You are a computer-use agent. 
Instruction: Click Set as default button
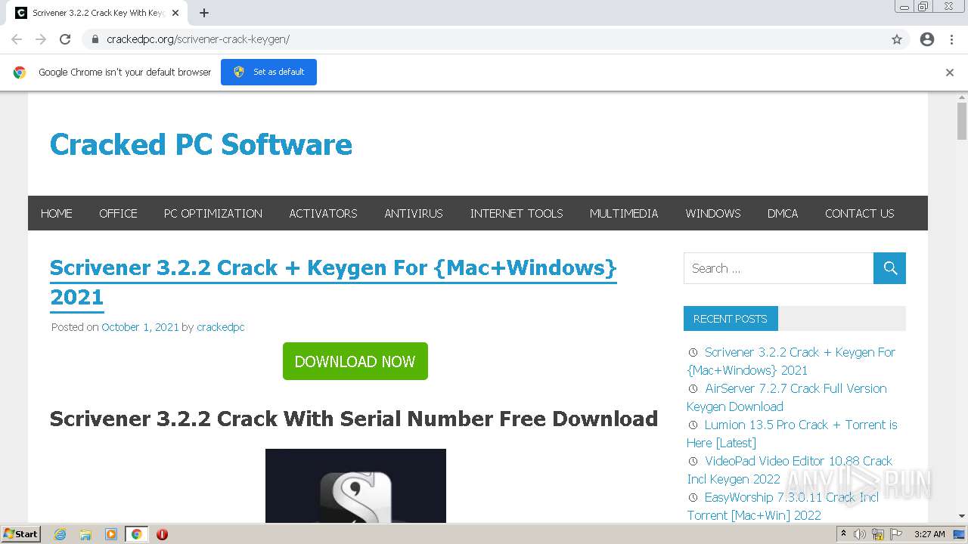[268, 72]
